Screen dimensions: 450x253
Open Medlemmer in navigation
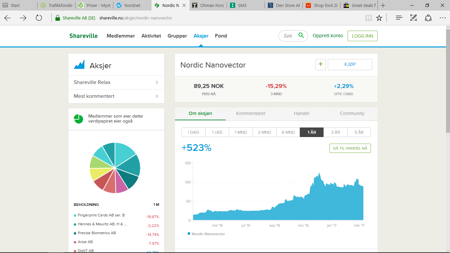click(x=121, y=36)
